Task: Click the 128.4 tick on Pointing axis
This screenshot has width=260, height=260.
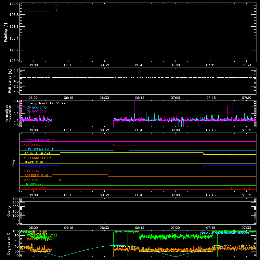Action: [x=14, y=38]
